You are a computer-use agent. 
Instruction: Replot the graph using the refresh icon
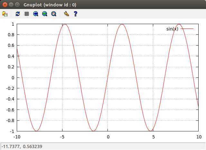point(18,14)
